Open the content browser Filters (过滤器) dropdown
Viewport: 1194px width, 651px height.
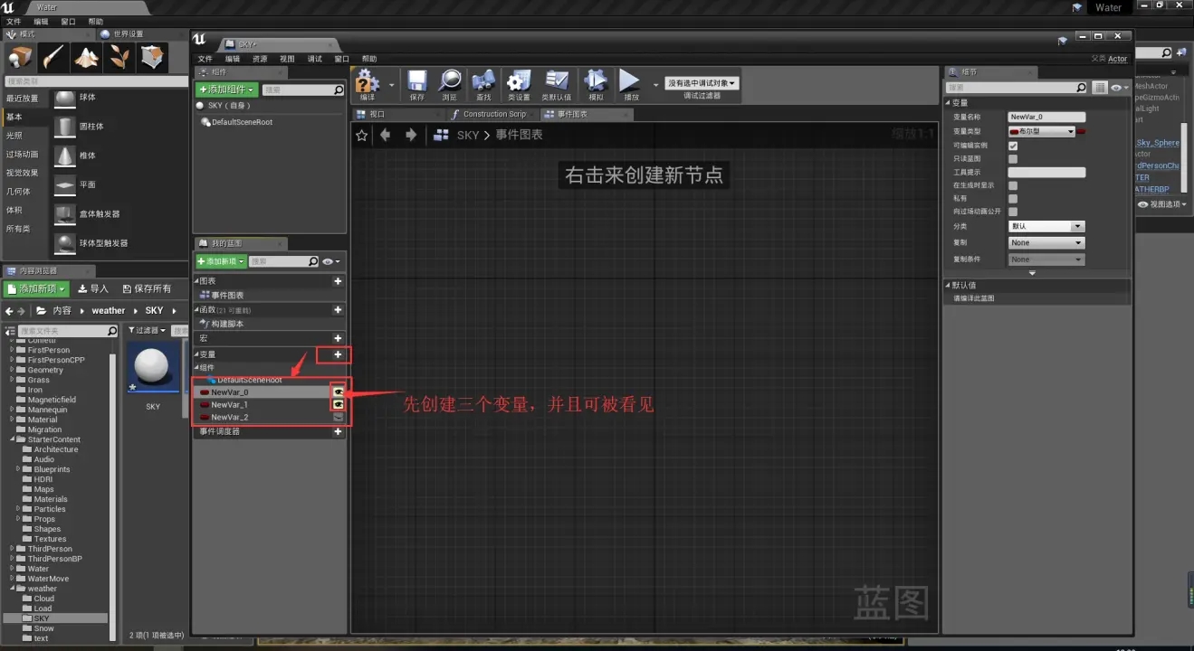(147, 331)
